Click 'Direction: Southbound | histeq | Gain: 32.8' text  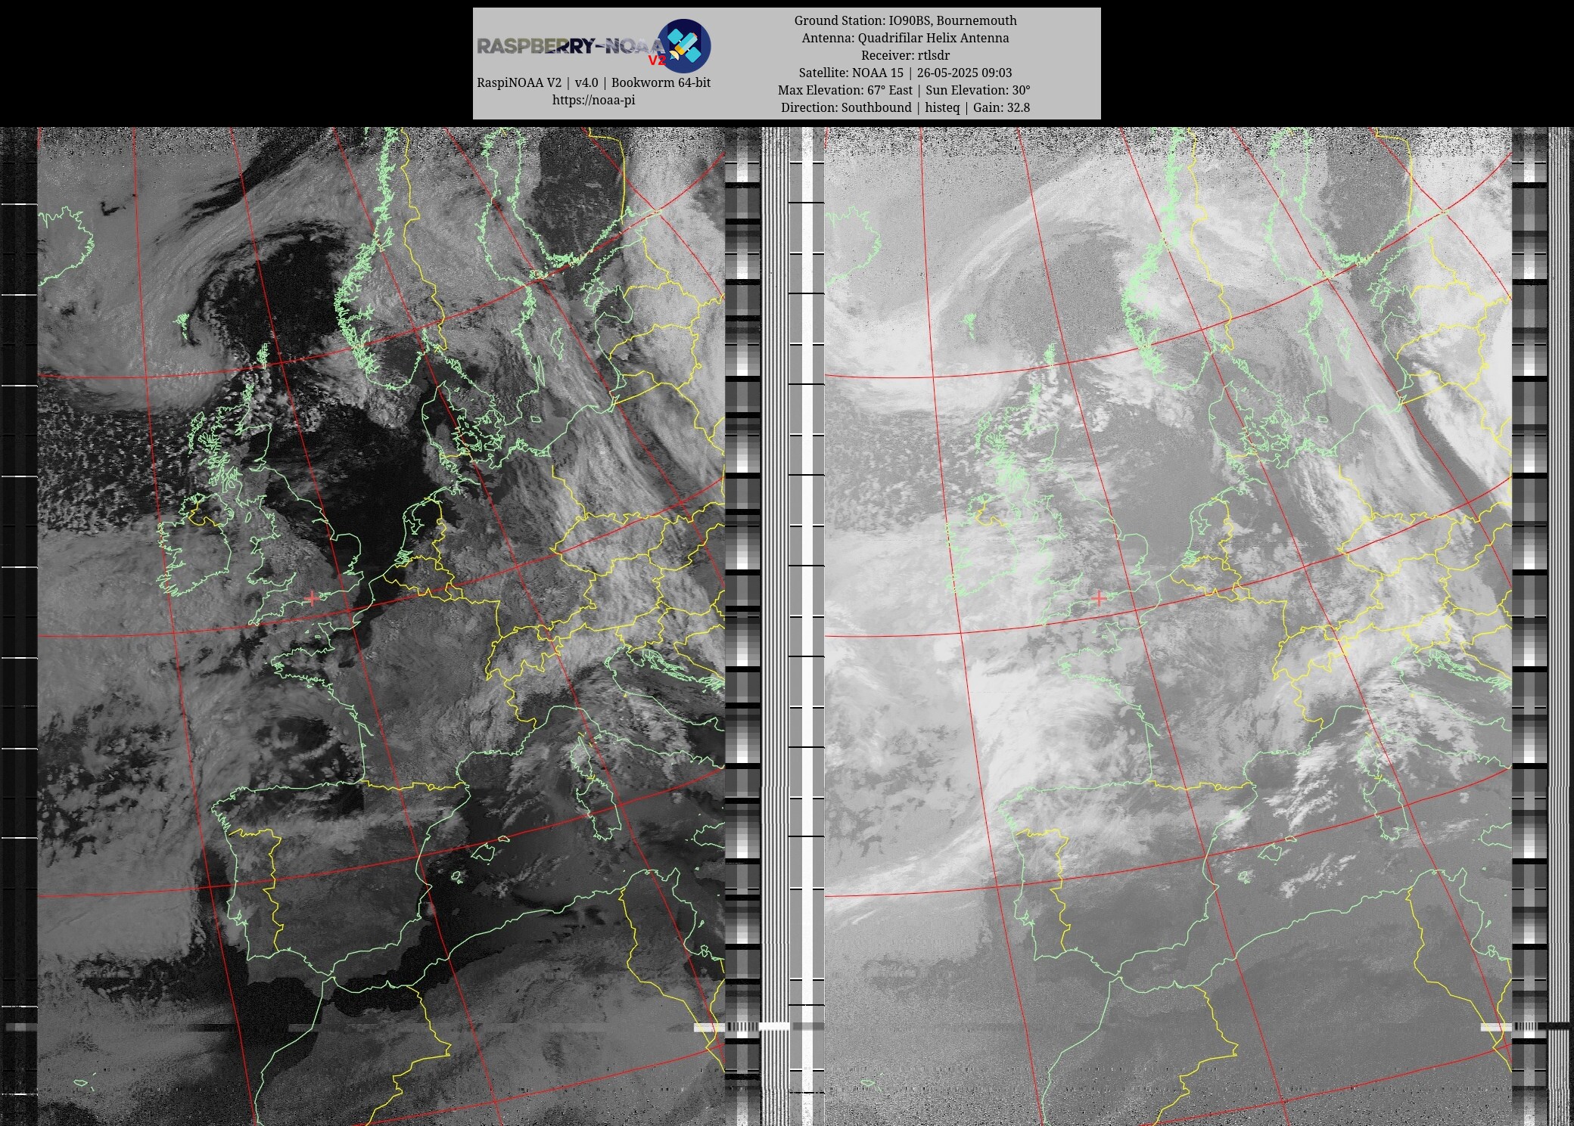click(905, 107)
